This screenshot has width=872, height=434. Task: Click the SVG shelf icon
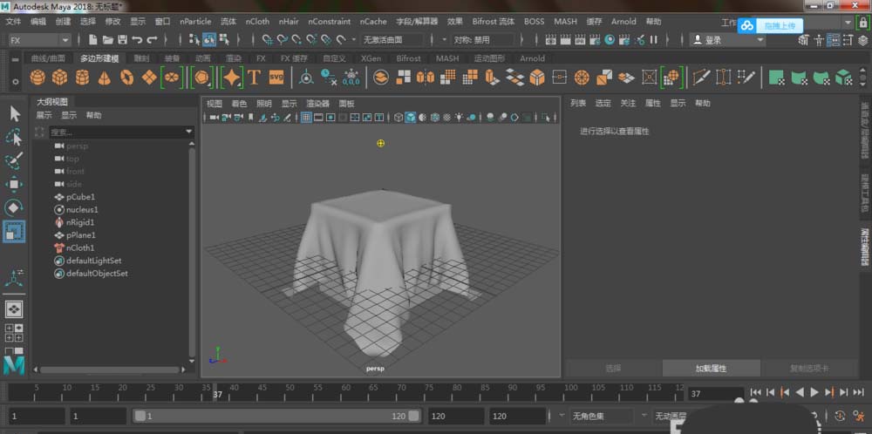[x=276, y=78]
